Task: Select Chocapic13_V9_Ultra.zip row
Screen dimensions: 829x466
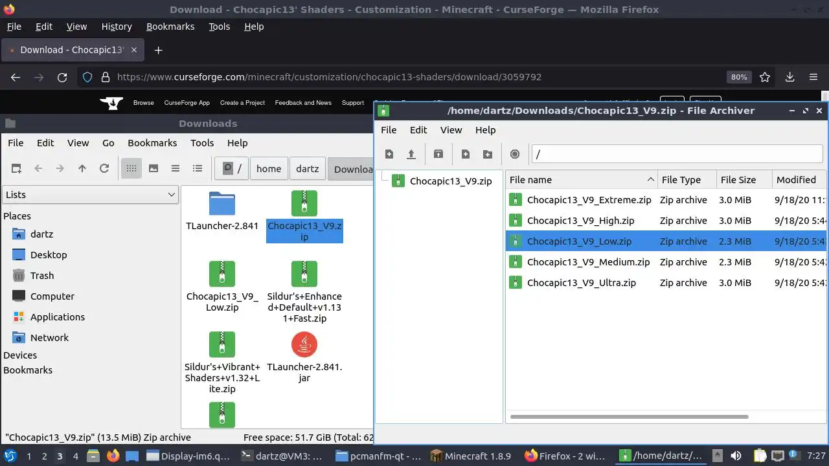Action: tap(667, 283)
